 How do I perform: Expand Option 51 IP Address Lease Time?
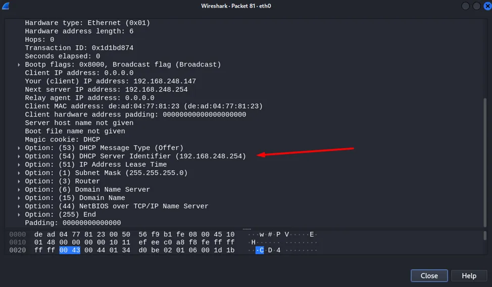[19, 164]
